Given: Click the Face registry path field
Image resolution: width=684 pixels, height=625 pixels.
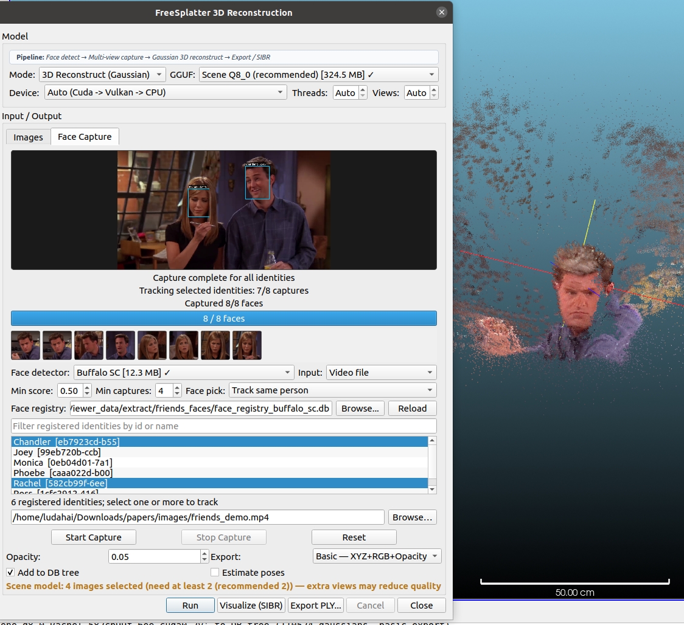Looking at the screenshot, I should coord(201,409).
